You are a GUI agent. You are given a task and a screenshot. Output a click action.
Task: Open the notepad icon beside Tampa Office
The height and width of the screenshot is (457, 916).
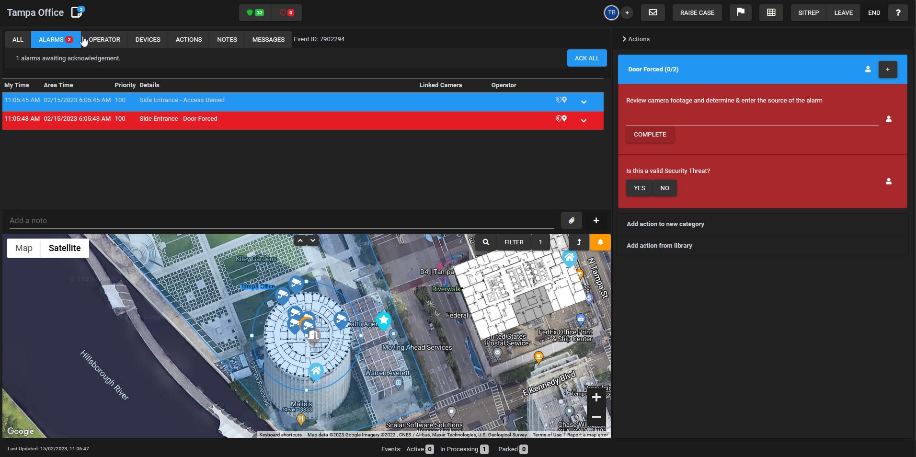77,12
